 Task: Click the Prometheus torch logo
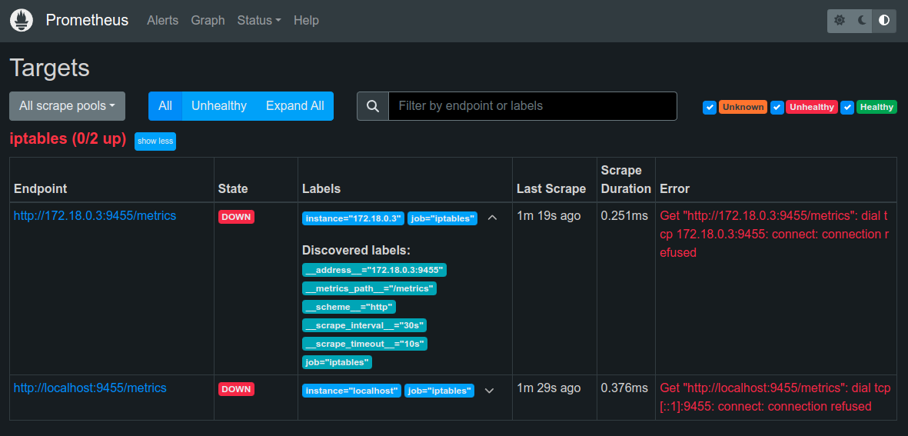click(x=22, y=20)
